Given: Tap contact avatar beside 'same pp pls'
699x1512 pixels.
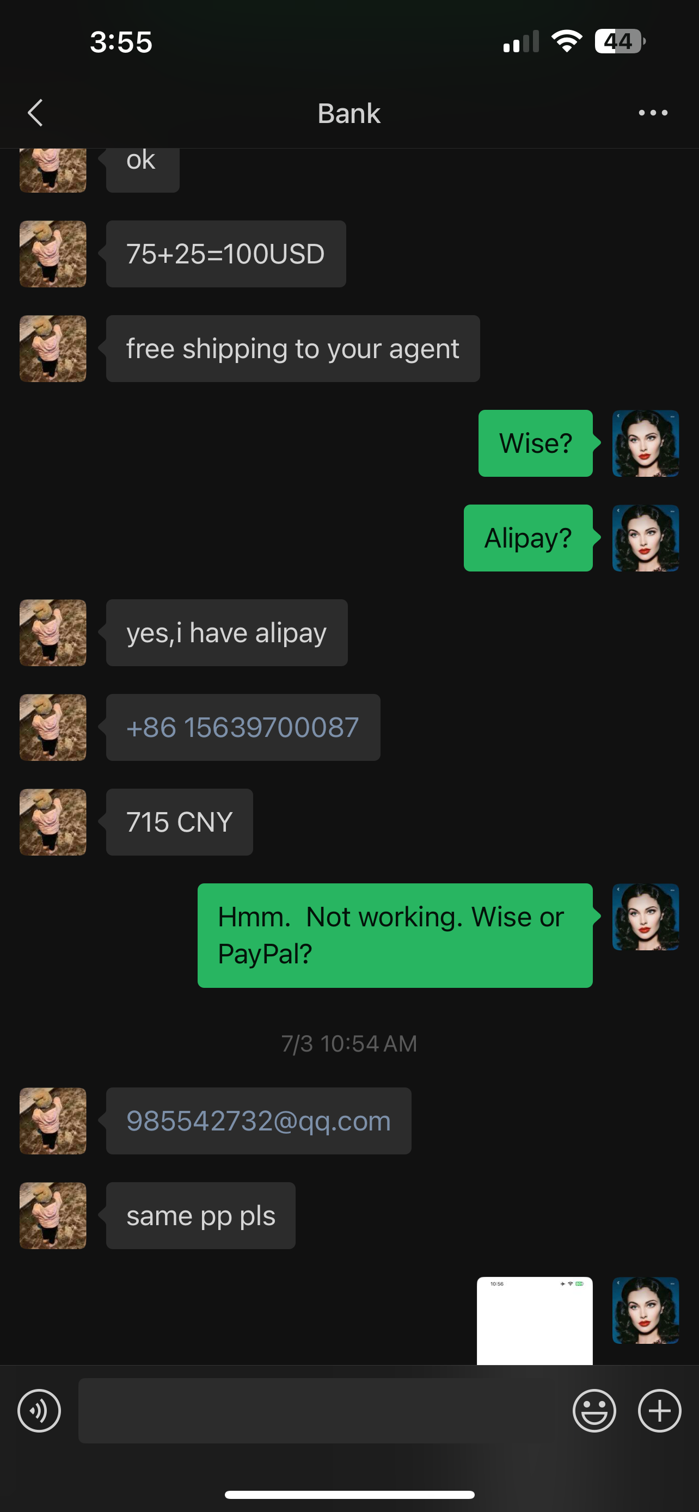Looking at the screenshot, I should pyautogui.click(x=53, y=1215).
